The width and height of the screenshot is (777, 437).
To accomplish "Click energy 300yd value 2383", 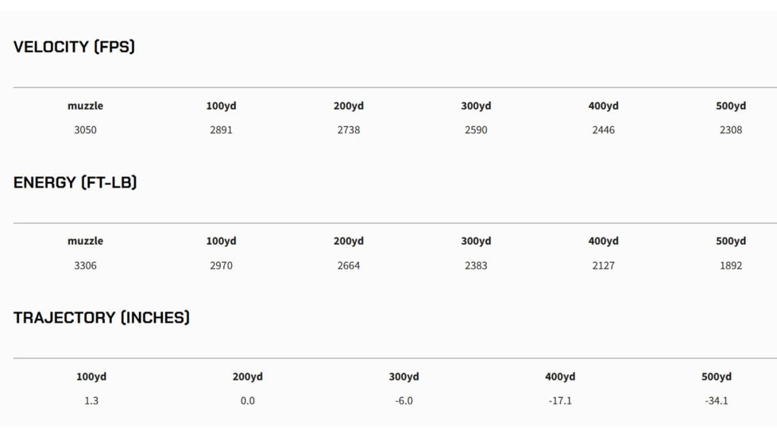I will (x=476, y=265).
